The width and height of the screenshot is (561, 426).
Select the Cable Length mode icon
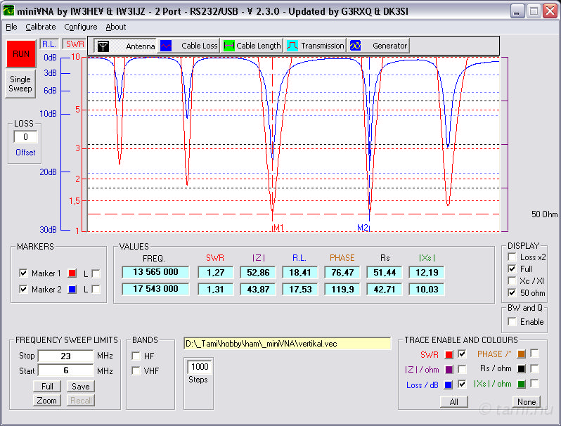click(228, 46)
